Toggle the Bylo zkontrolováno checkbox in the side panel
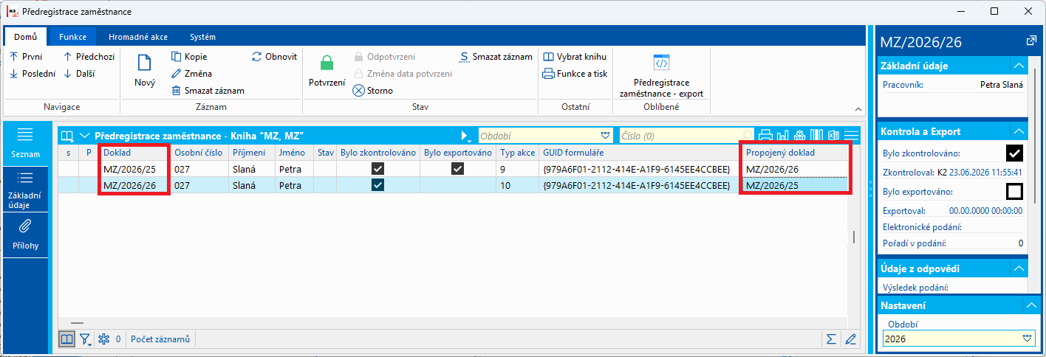The image size is (1046, 357). tap(1015, 153)
